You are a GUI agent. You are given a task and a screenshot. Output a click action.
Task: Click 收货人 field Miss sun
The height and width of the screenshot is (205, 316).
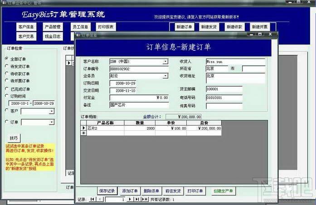click(236, 62)
